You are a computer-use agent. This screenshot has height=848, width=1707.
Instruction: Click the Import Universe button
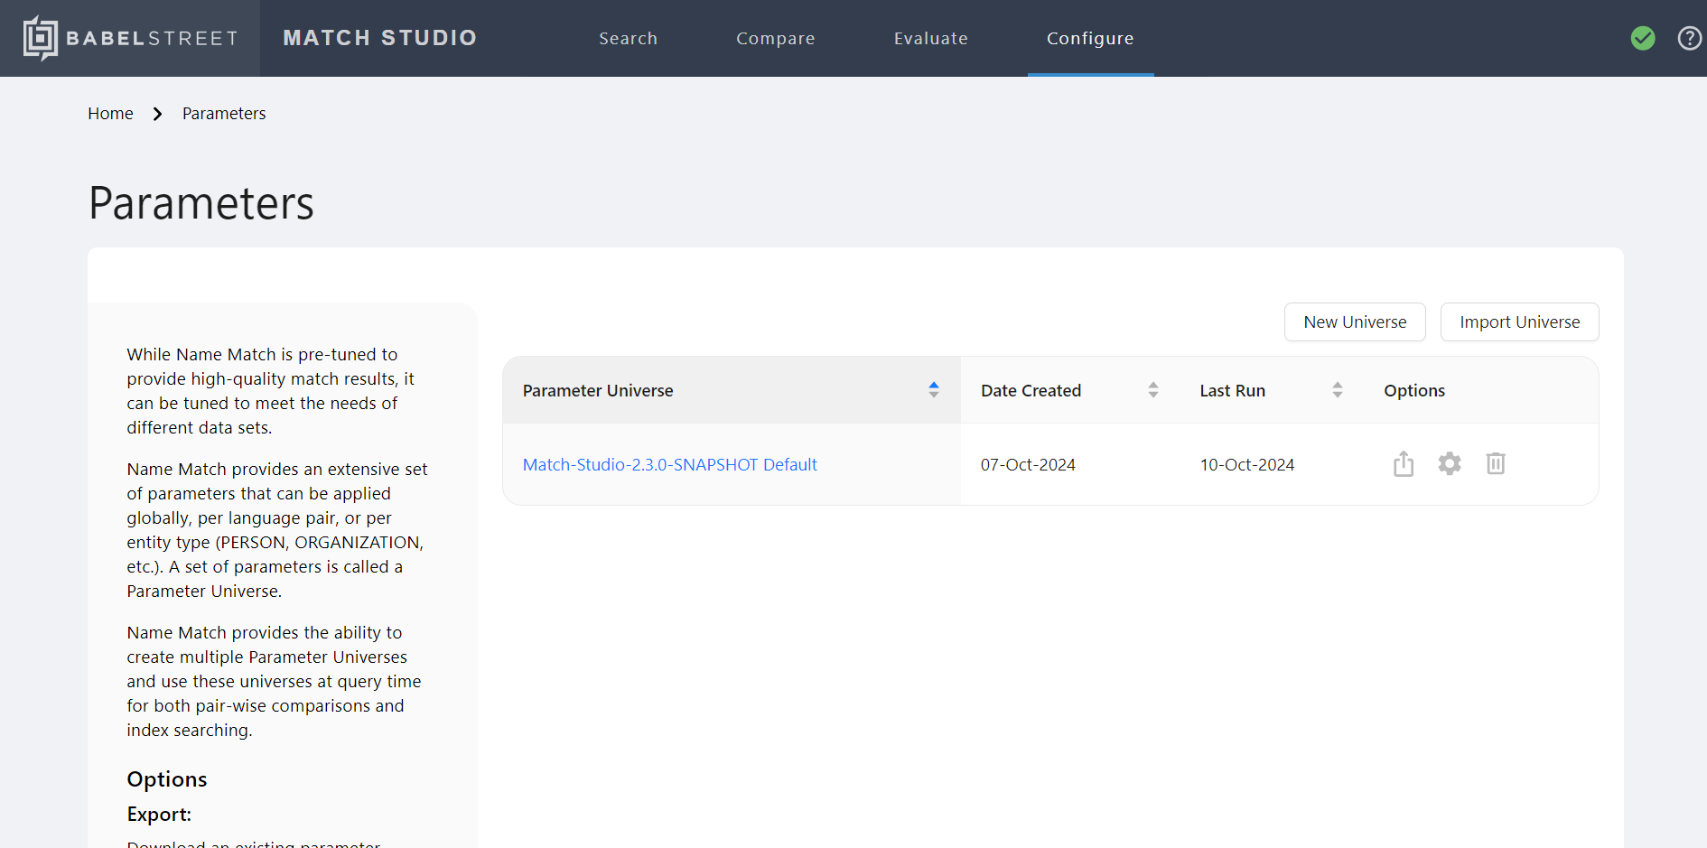point(1520,322)
